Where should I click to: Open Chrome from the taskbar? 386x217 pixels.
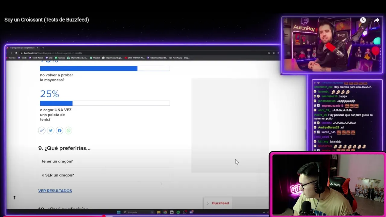coord(165,212)
